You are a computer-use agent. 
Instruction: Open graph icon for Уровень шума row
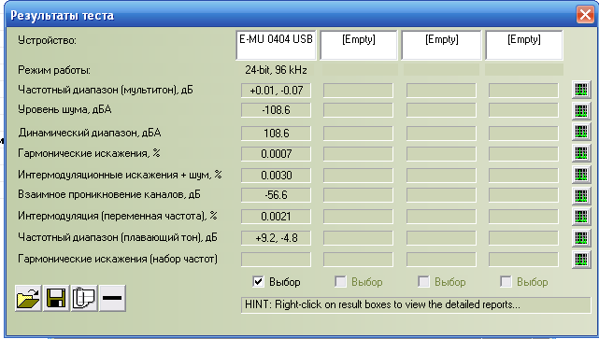pyautogui.click(x=581, y=111)
